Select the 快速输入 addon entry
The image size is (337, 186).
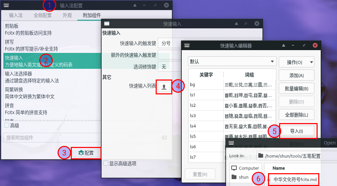pyautogui.click(x=52, y=61)
